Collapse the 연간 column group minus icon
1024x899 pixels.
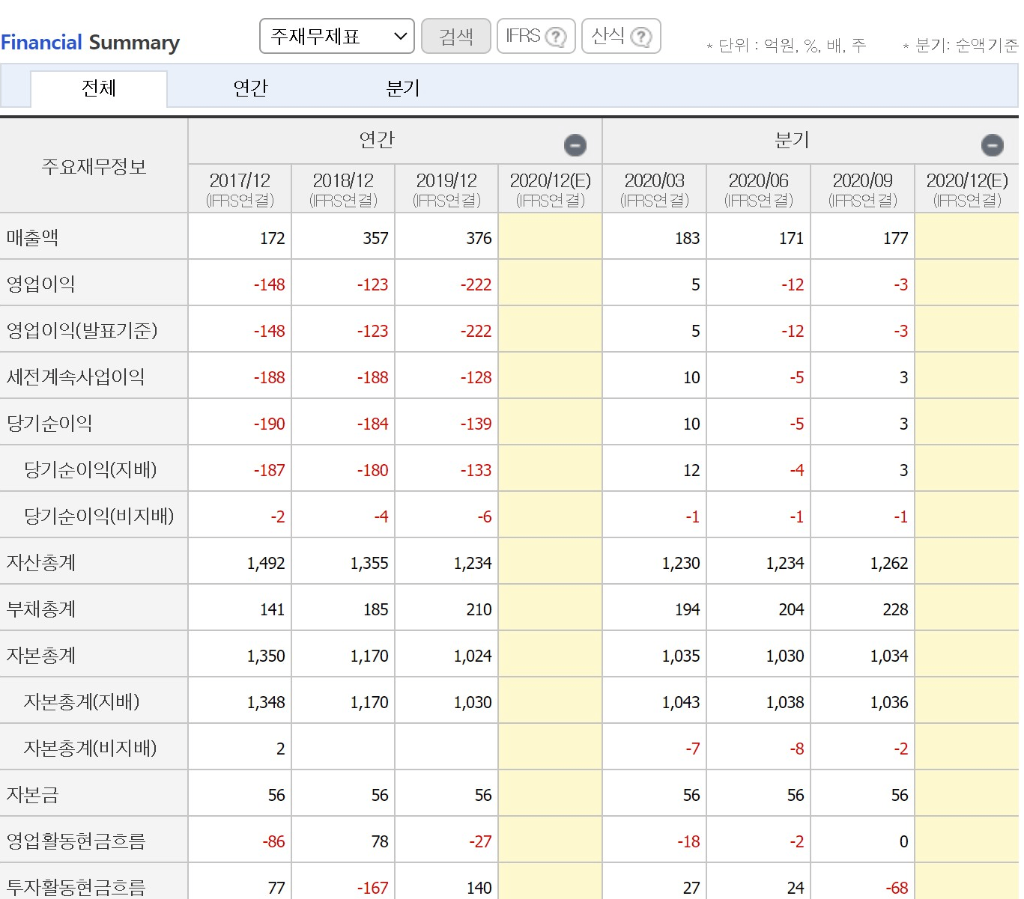(575, 144)
